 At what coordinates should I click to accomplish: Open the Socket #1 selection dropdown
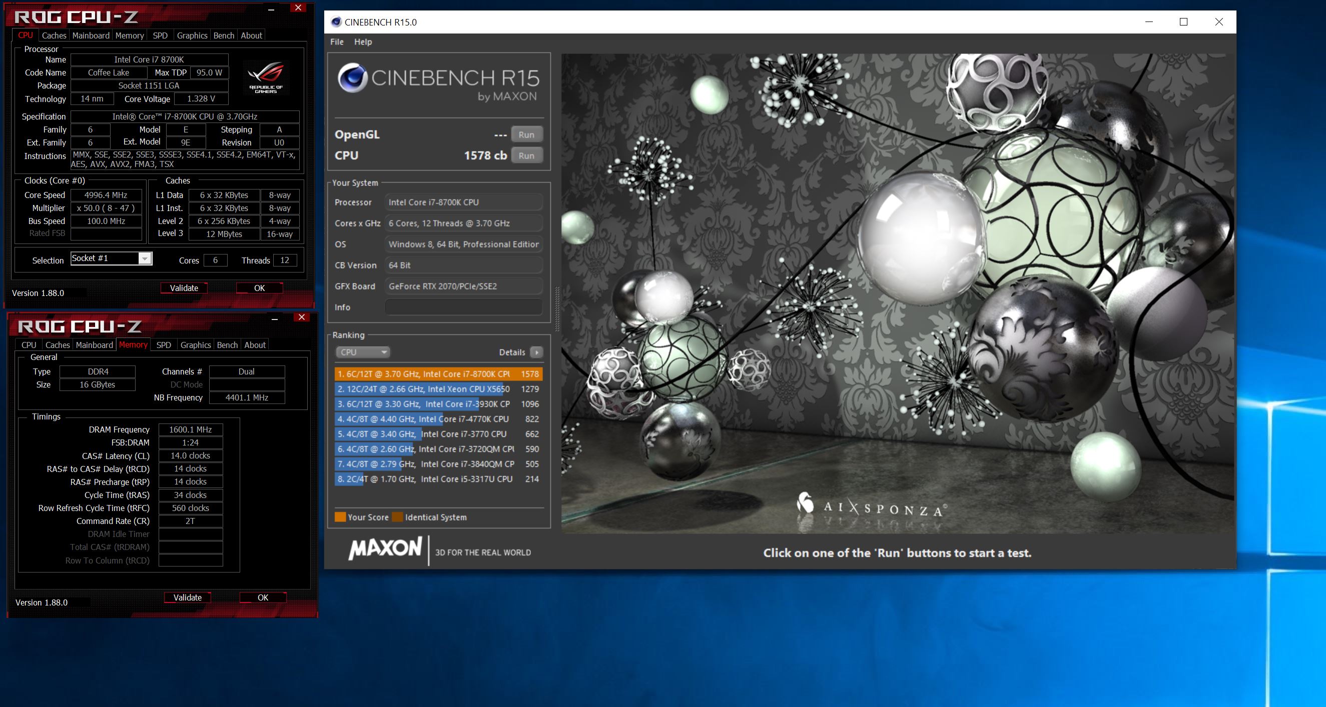[145, 258]
